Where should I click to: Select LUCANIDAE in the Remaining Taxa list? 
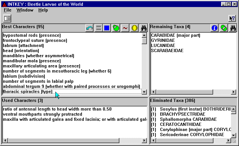163,45
